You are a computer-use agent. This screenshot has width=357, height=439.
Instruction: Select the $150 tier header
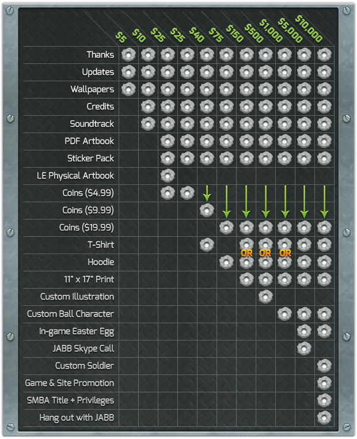tap(235, 34)
